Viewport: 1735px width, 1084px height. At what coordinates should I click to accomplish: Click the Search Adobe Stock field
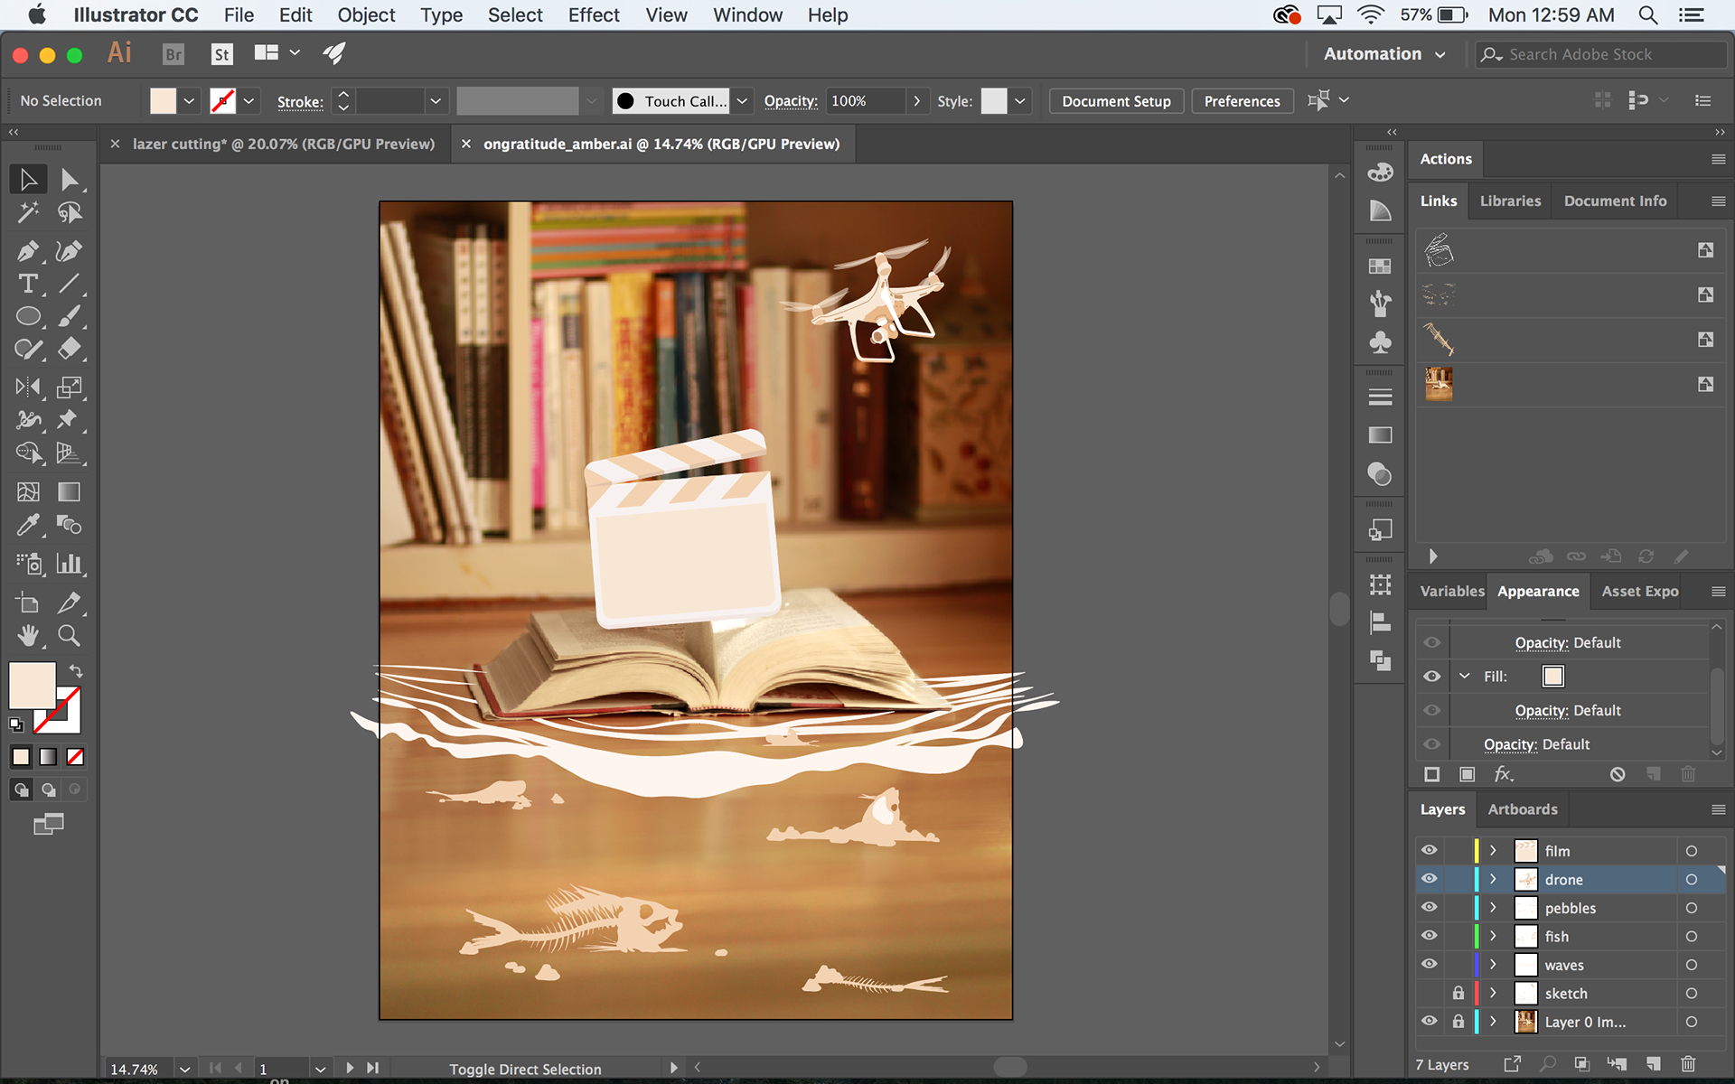pos(1599,54)
